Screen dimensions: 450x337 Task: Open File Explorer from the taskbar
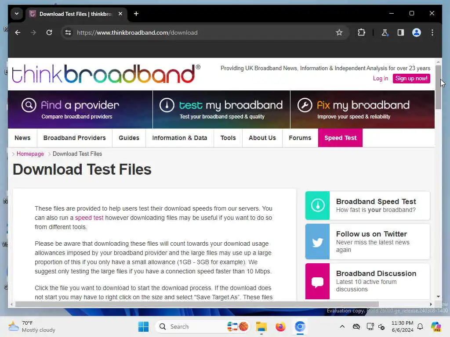coord(261,326)
